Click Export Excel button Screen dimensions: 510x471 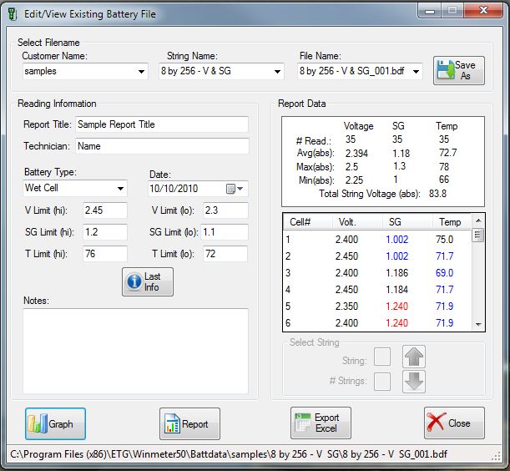click(x=321, y=423)
